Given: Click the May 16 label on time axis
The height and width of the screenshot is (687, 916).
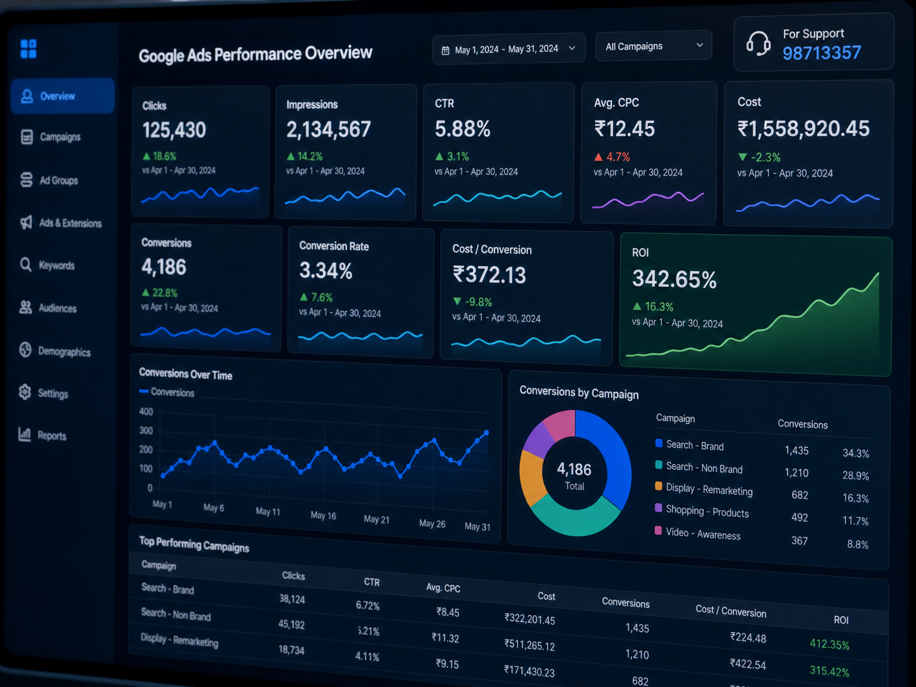Looking at the screenshot, I should pyautogui.click(x=323, y=515).
